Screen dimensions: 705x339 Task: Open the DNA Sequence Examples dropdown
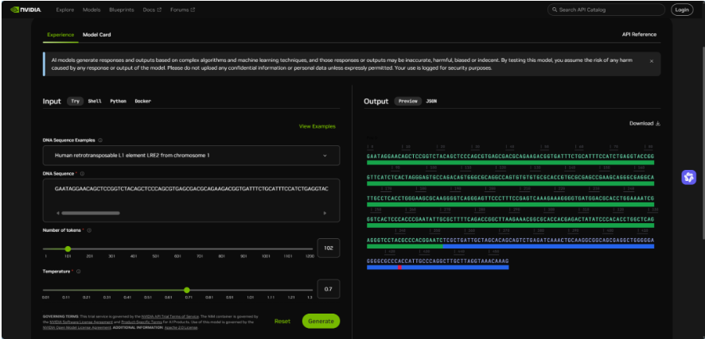pos(191,155)
